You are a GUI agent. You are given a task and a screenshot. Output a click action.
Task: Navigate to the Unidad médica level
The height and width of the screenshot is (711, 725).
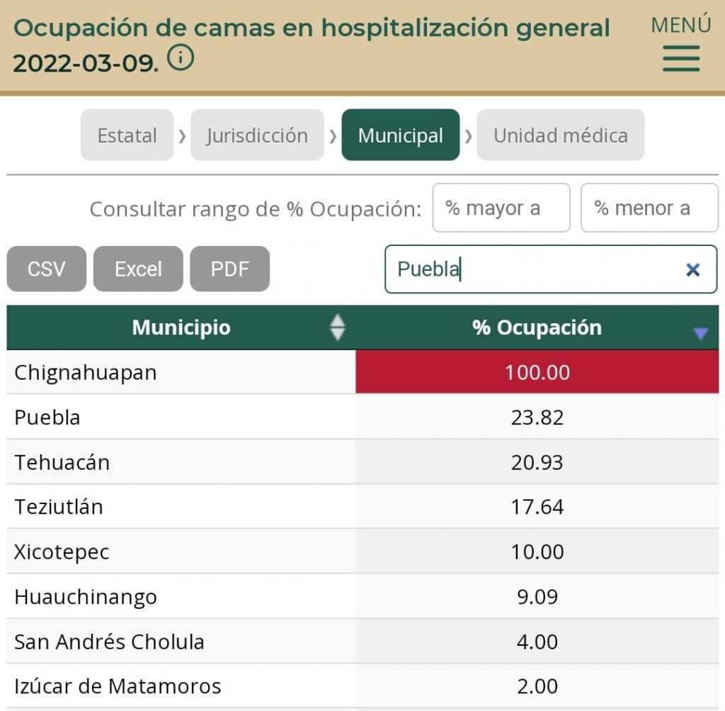pyautogui.click(x=560, y=135)
